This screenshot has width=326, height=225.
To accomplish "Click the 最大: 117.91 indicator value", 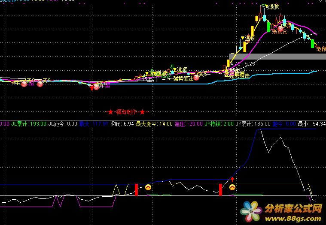I will tap(94, 124).
